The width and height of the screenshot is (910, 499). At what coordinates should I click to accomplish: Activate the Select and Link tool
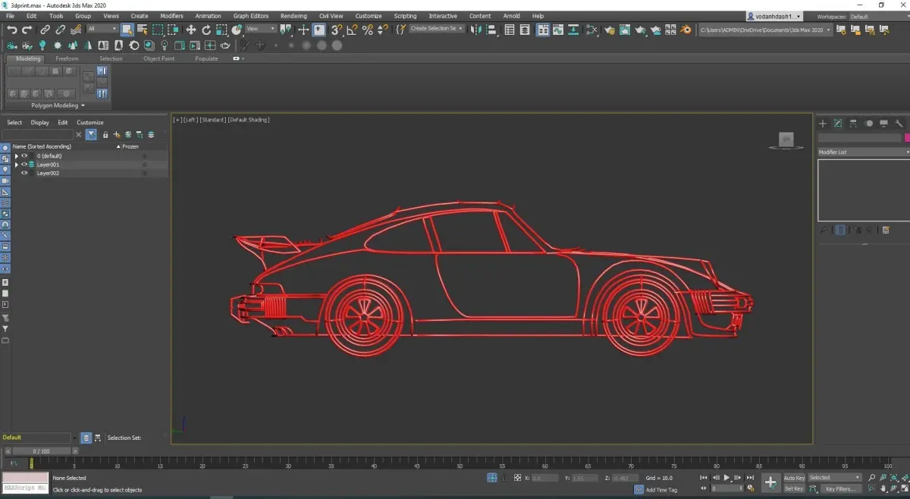pyautogui.click(x=45, y=30)
